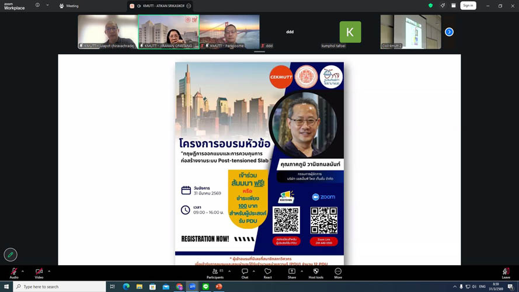Expand share options caret beside Share
519x292 pixels.
[302, 271]
